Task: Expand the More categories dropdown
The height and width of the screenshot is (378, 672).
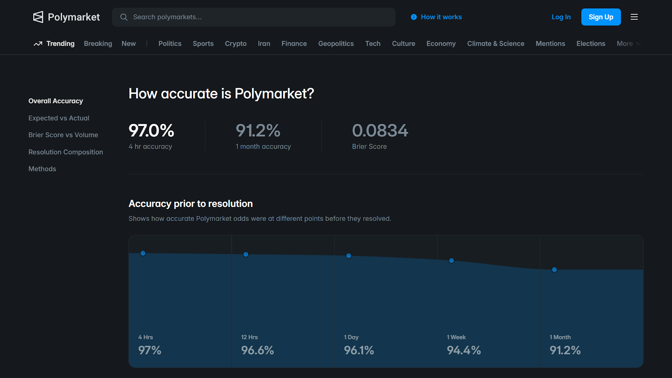Action: [x=628, y=43]
